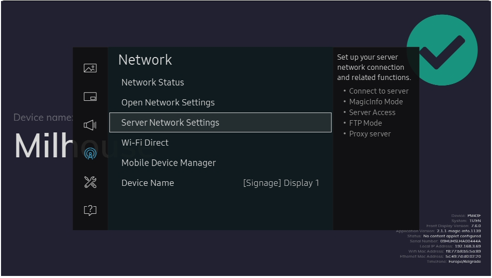Open the Picture settings icon
Screen dimensions: 492x278
click(x=90, y=68)
